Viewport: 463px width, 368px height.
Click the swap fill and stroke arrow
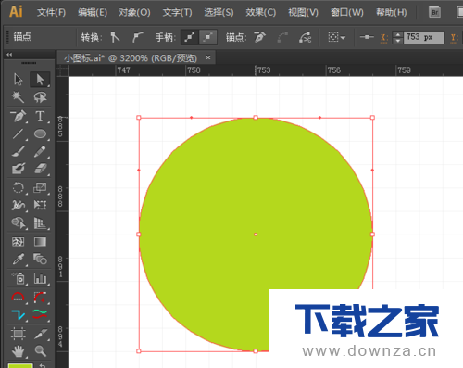43,365
